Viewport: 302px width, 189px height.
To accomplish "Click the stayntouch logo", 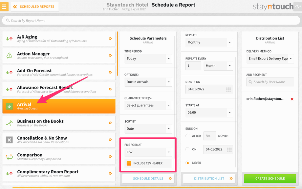I will (x=273, y=7).
